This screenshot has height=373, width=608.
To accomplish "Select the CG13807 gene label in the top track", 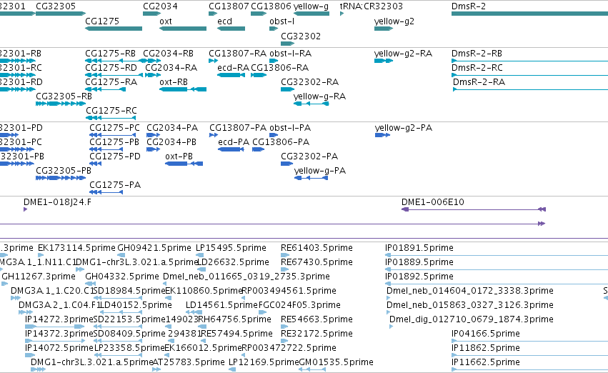I will 229,6.
